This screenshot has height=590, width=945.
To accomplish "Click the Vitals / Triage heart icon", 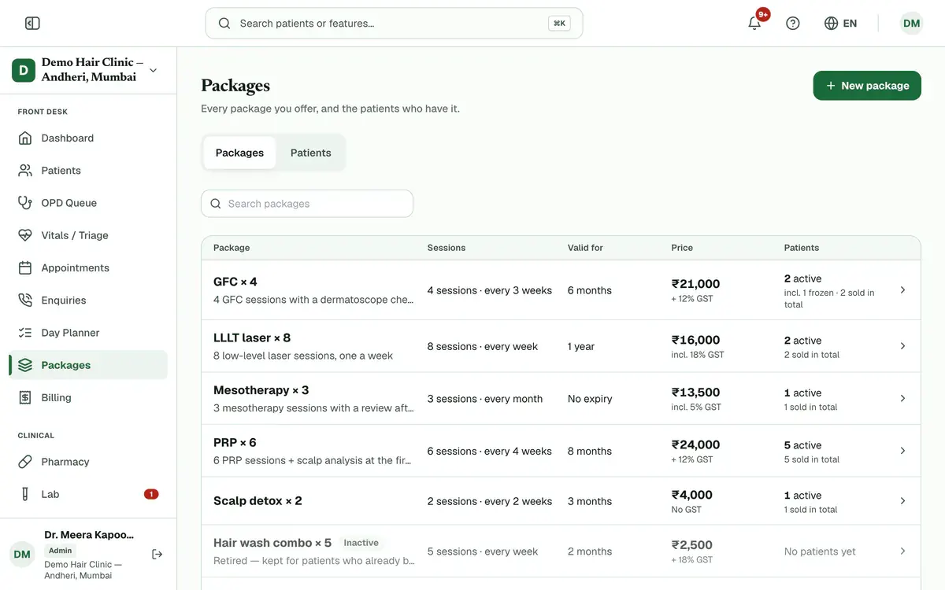I will coord(25,235).
